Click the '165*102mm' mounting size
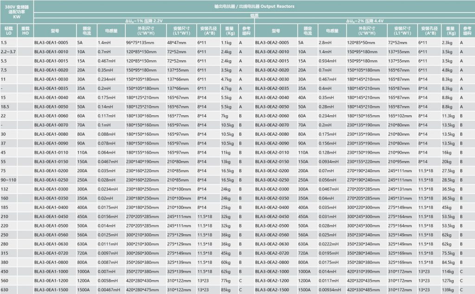Viewport: 475px width, 294px height. [x=400, y=116]
